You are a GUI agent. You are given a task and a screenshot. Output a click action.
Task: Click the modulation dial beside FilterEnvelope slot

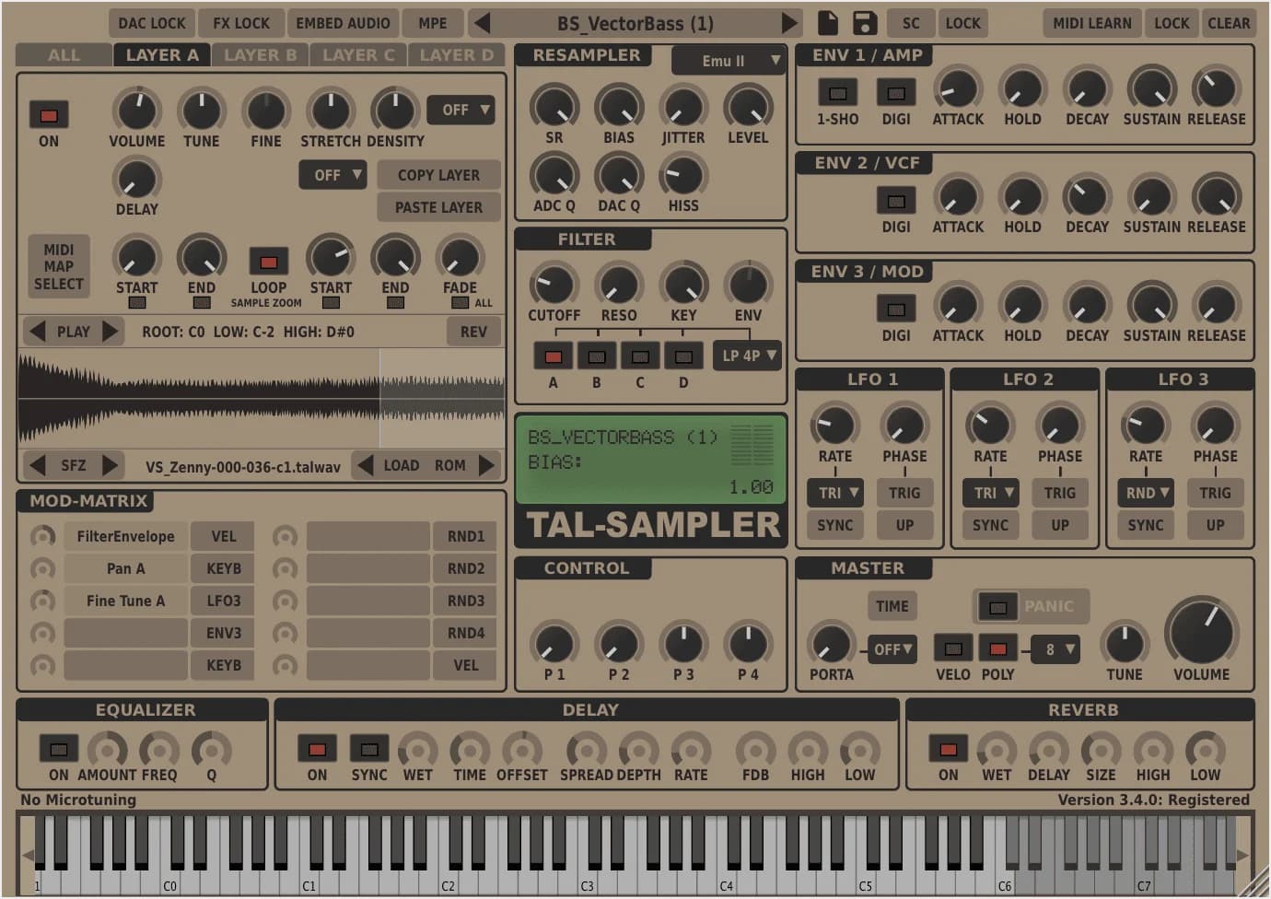click(42, 535)
